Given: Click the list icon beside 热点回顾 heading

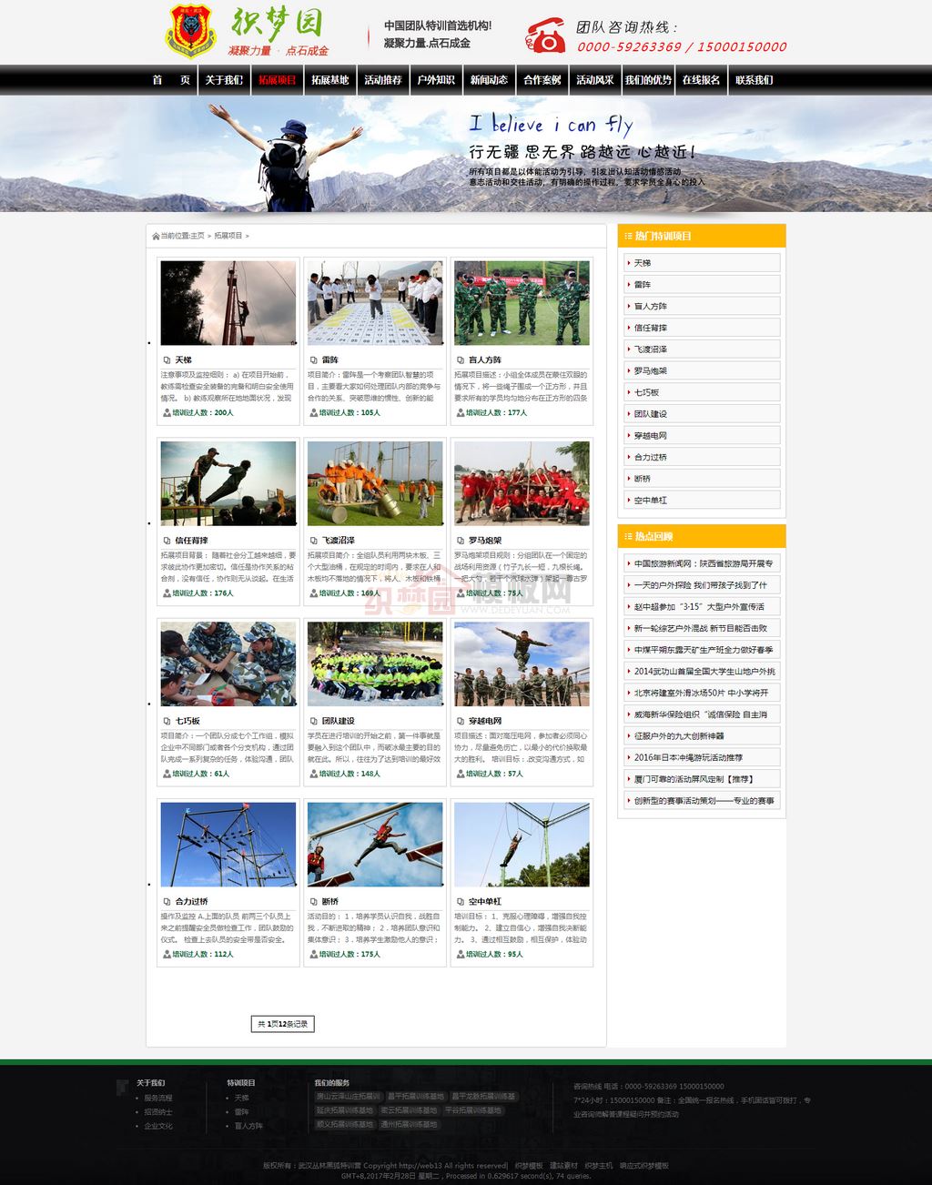Looking at the screenshot, I should tap(628, 537).
